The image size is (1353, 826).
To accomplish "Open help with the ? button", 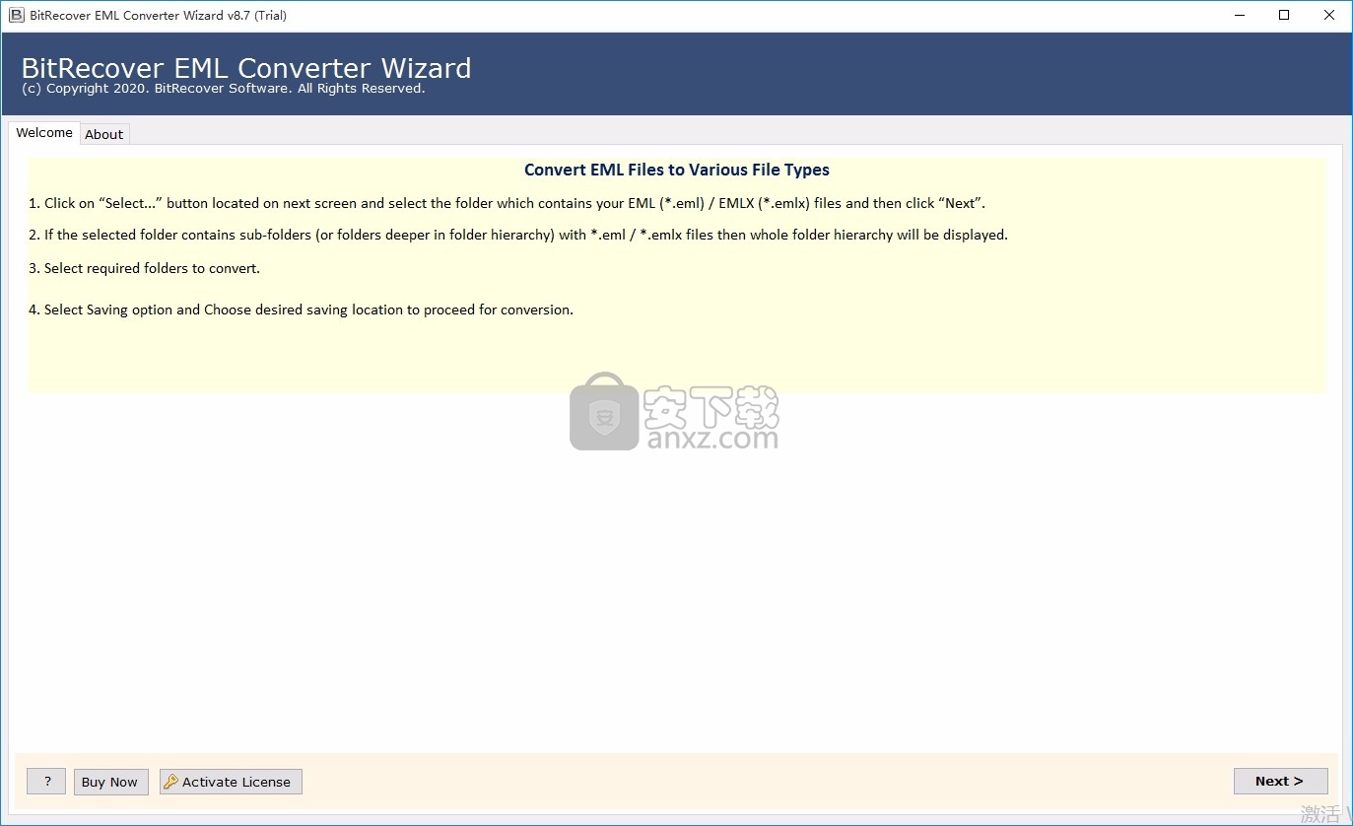I will [46, 782].
